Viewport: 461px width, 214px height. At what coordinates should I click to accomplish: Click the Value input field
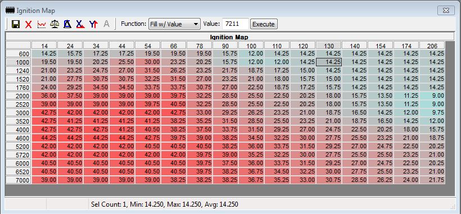236,24
